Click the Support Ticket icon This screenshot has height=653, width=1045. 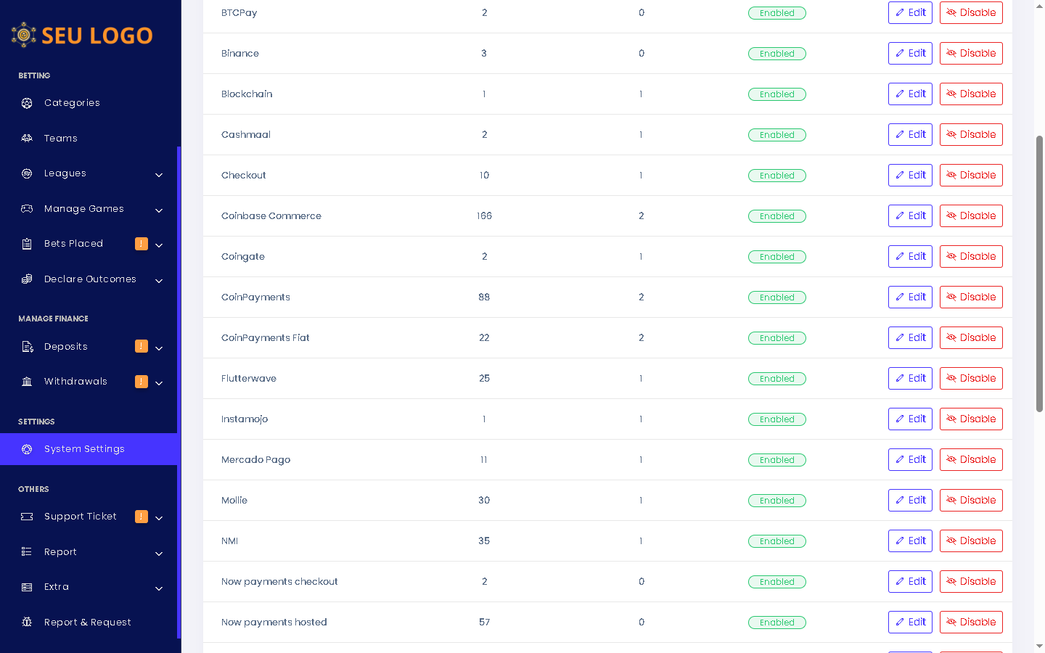27,517
